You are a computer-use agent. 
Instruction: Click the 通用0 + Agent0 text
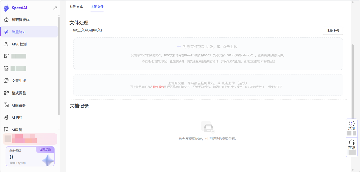17,163
